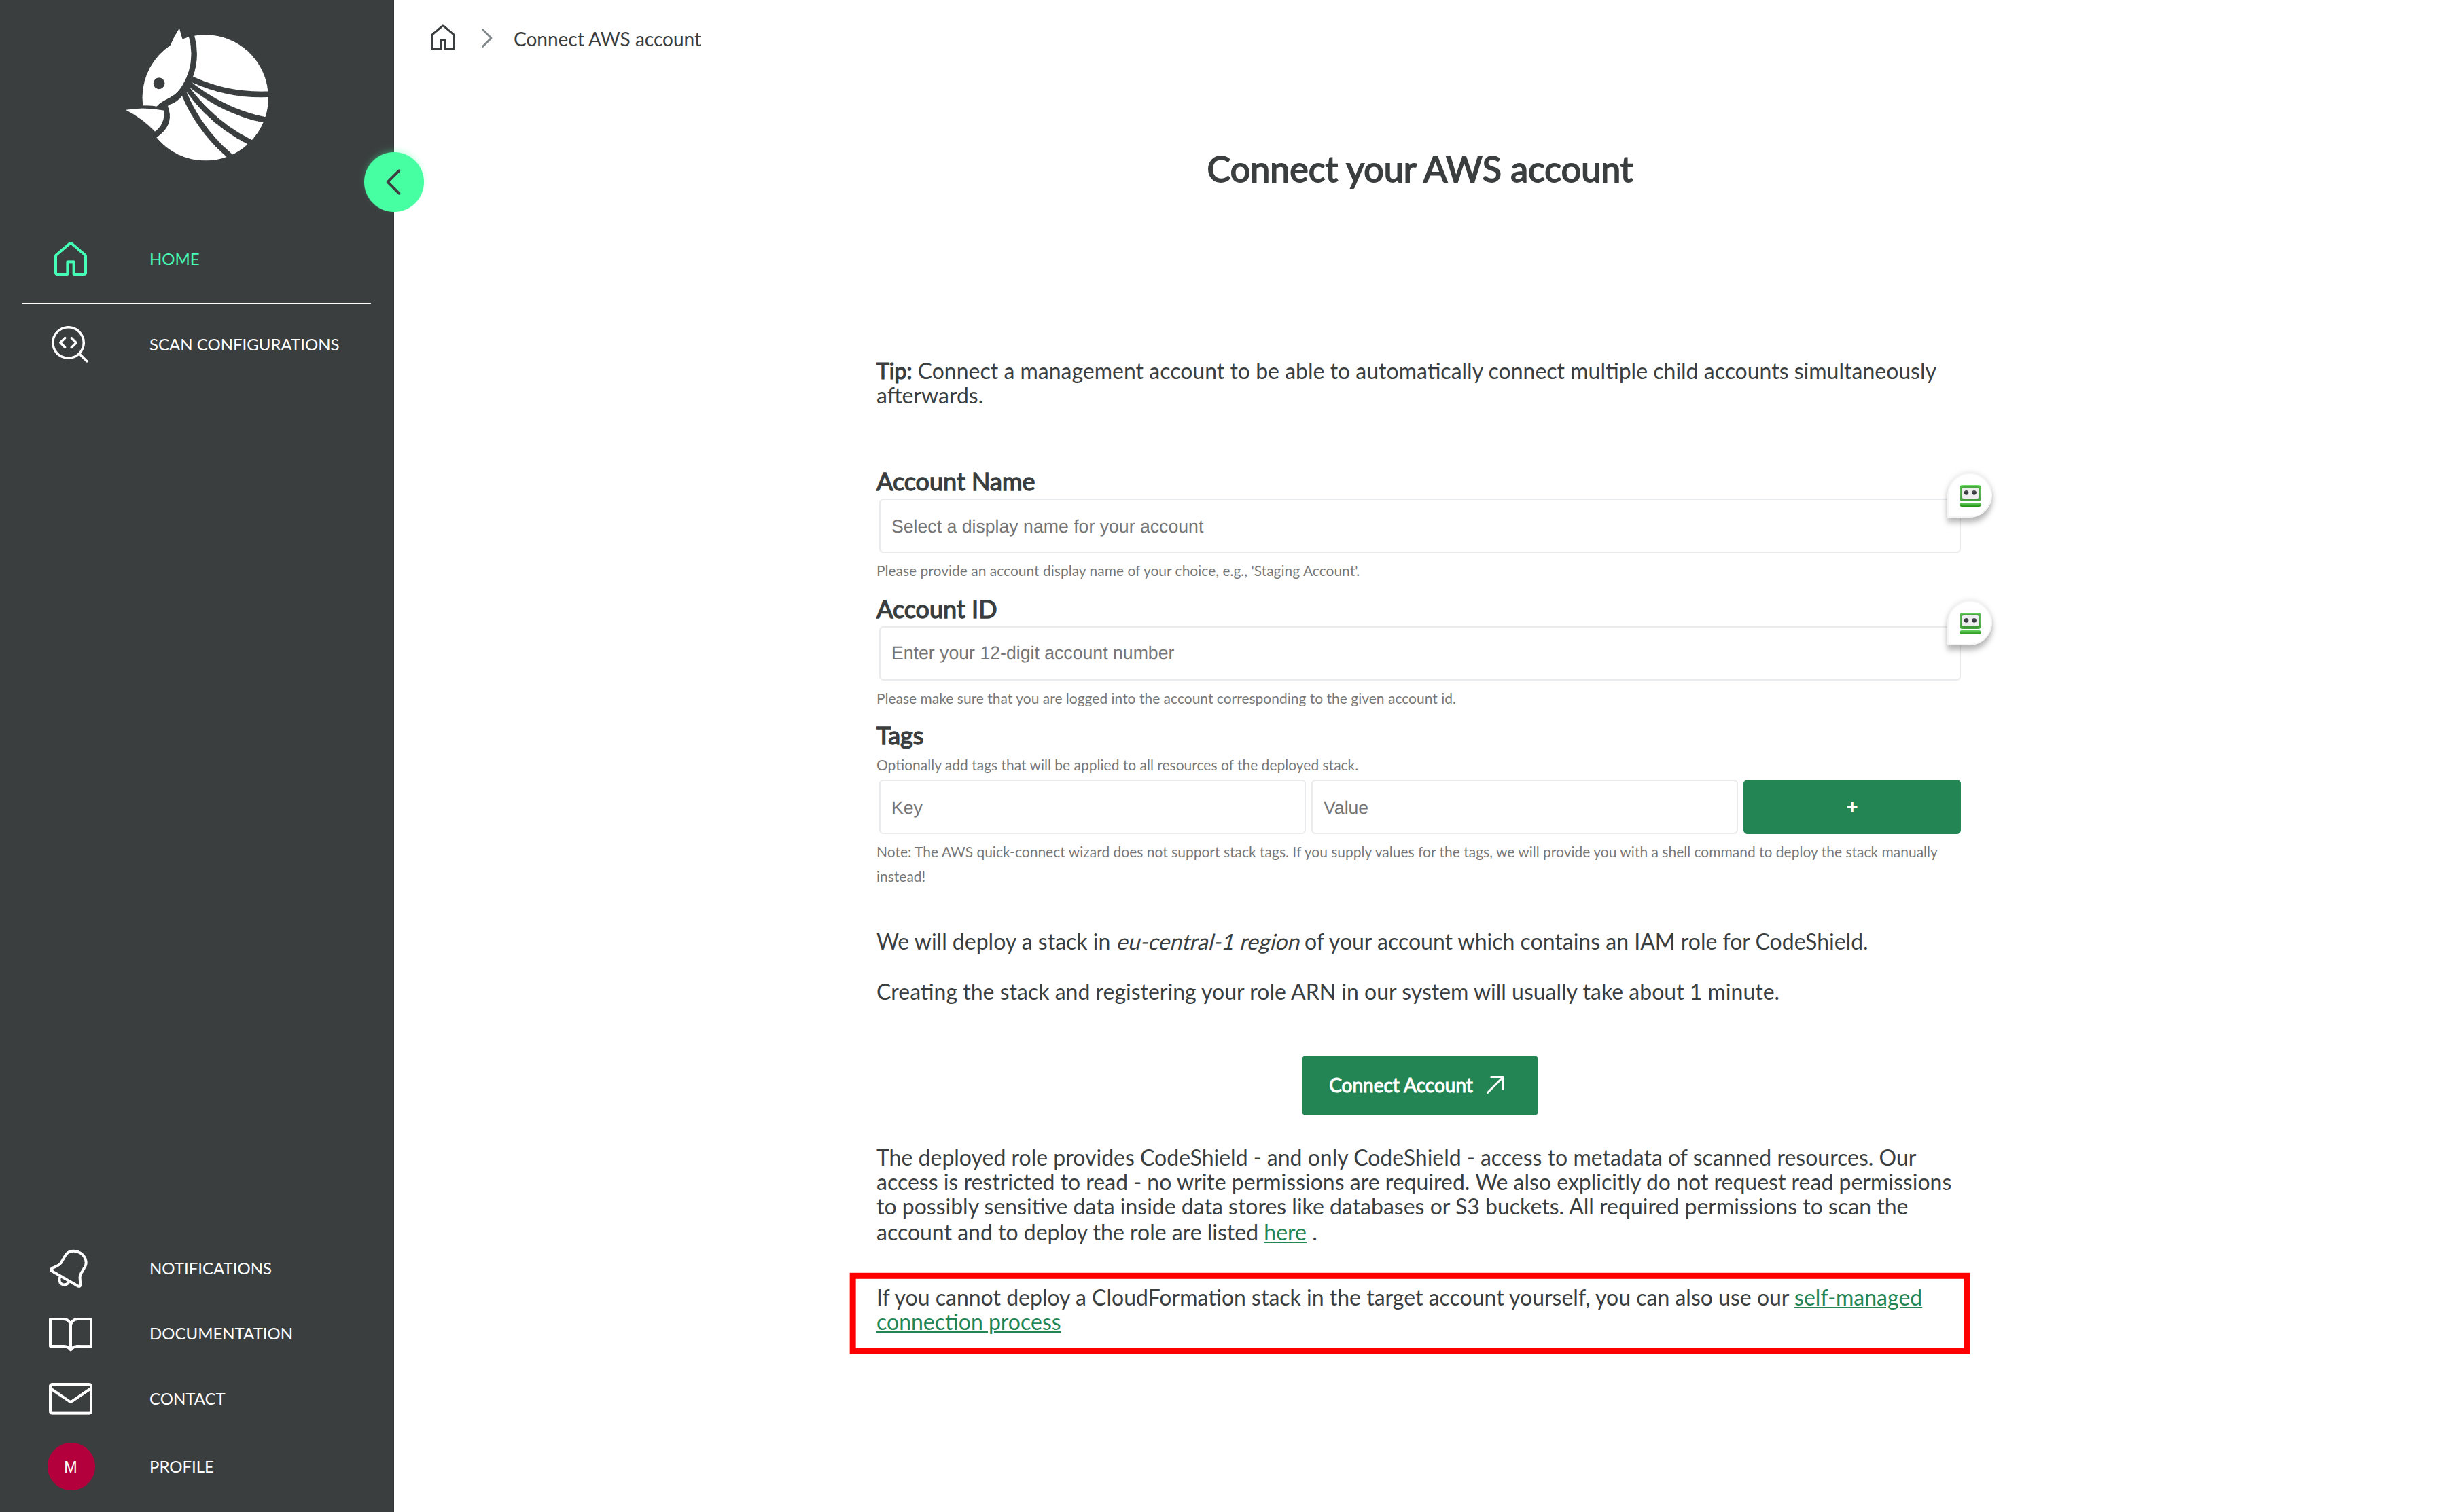
Task: Click the Contact envelope icon
Action: tap(70, 1399)
